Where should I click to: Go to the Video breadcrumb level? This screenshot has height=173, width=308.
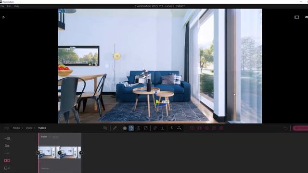pos(29,128)
